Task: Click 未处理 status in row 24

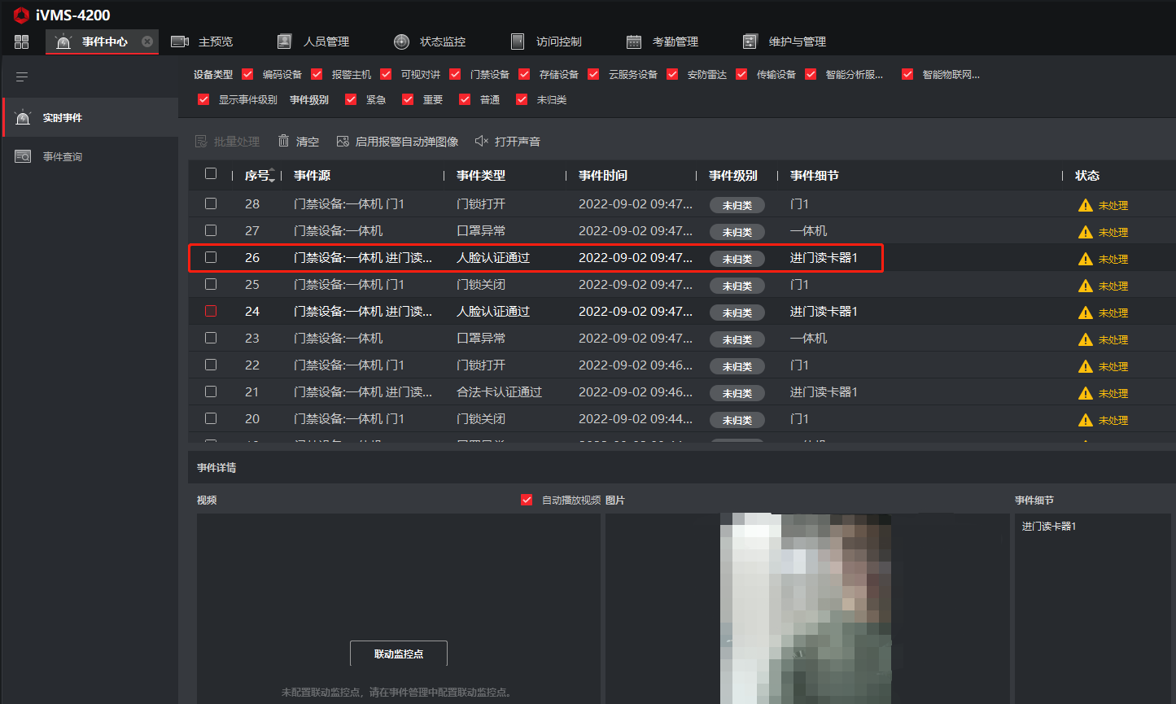Action: [x=1113, y=313]
